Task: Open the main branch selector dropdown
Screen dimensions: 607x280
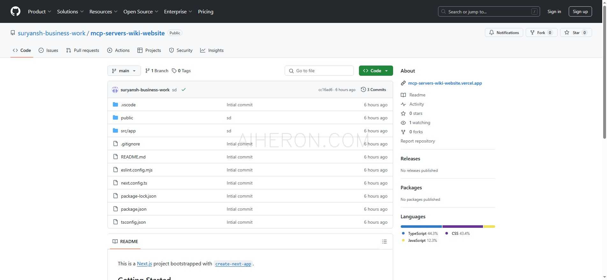Action: 124,71
